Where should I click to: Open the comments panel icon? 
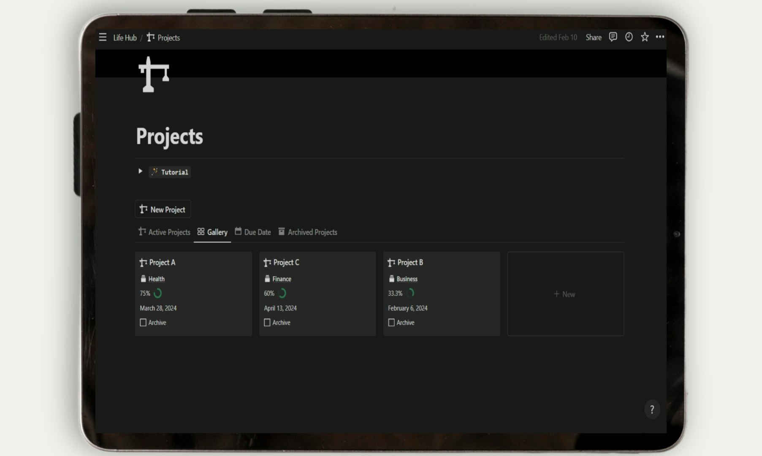(x=613, y=37)
